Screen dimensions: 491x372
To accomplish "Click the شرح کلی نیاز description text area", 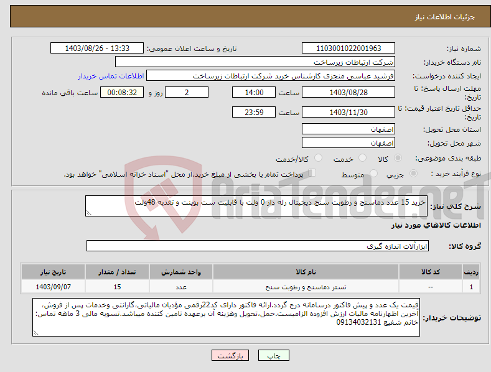I will tap(256, 206).
